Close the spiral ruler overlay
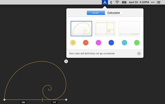Viewport: 165px width, 104px height. point(66,61)
